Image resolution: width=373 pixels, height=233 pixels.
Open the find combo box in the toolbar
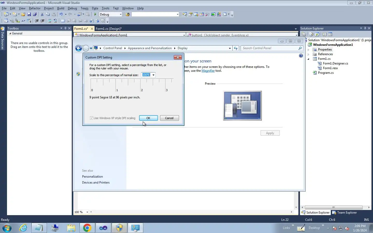[177, 14]
